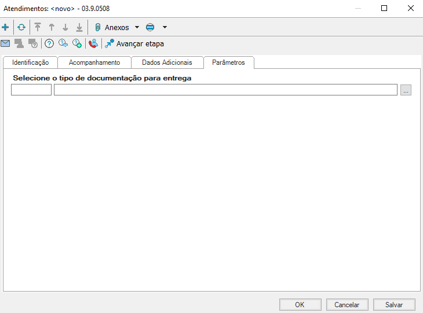Click the short documentation code input field
This screenshot has width=423, height=313.
(31, 90)
